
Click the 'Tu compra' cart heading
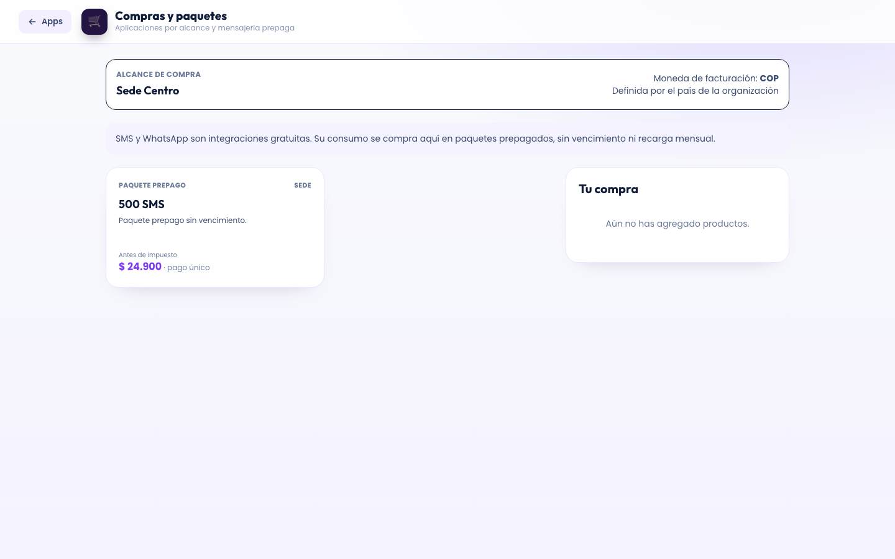coord(608,189)
